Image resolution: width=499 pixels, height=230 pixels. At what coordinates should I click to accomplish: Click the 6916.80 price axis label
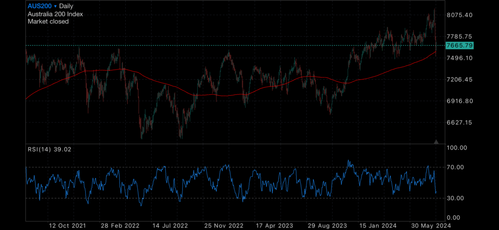pos(459,101)
